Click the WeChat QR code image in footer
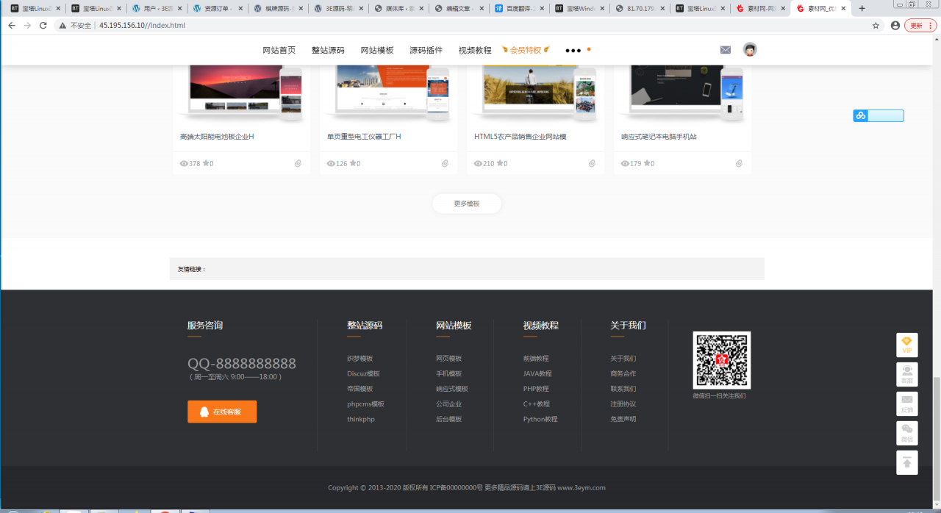This screenshot has height=513, width=941. (x=722, y=360)
